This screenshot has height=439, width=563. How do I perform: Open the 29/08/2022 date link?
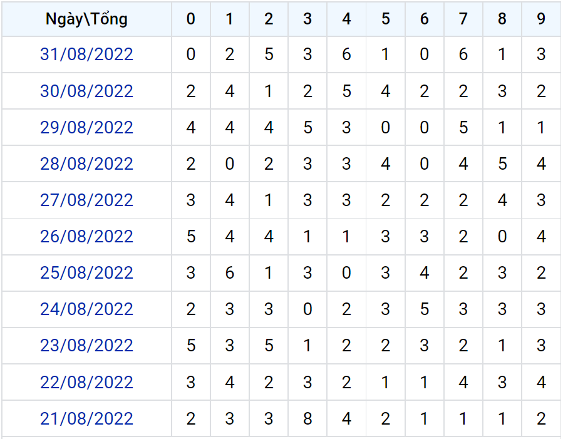pyautogui.click(x=86, y=127)
